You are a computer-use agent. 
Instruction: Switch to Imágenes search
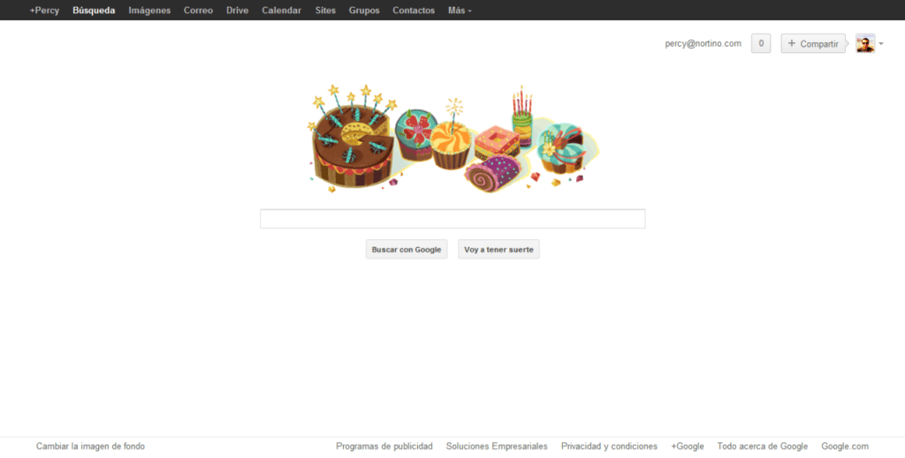(x=149, y=11)
